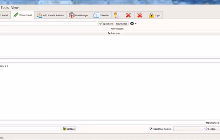This screenshot has height=140, width=220.
Task: Click the antenna icon on Einstellungen
Action: 72,15
